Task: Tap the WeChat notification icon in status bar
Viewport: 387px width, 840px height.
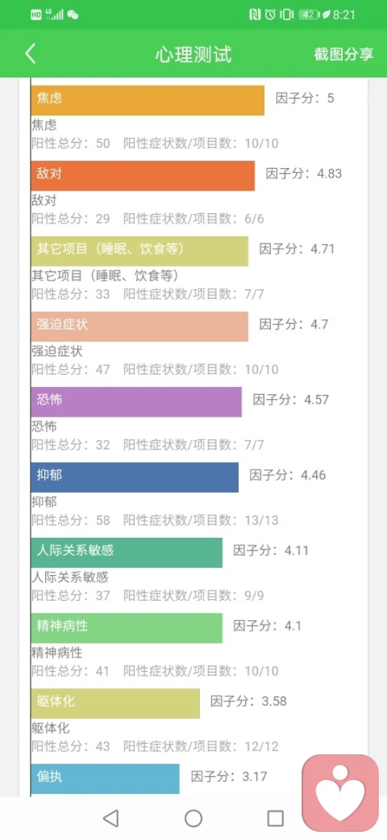Action: [73, 15]
